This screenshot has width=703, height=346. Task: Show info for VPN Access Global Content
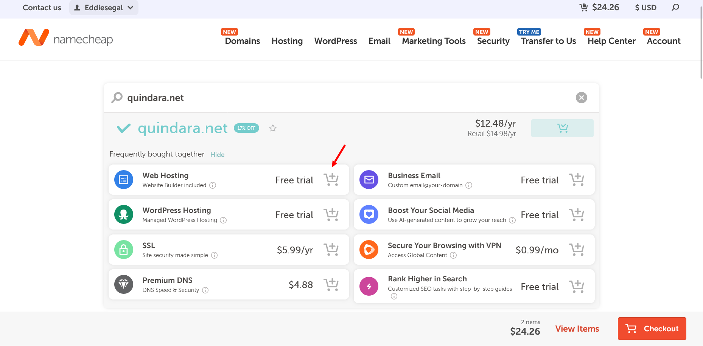click(x=453, y=255)
